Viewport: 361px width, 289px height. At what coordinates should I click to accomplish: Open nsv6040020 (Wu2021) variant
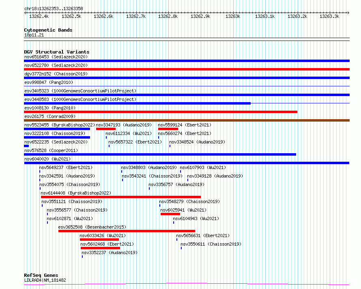pyautogui.click(x=47, y=159)
